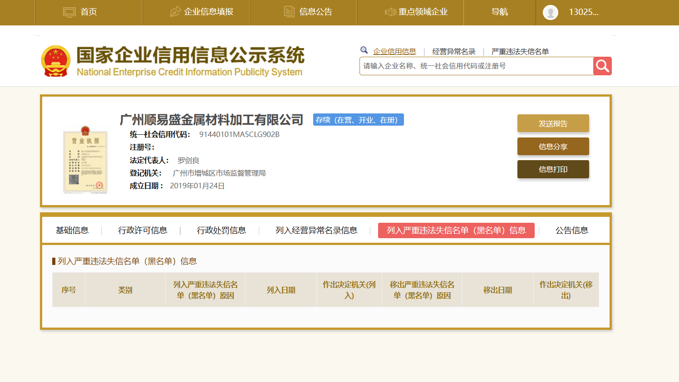Choose the 经营异常名录 search type link

click(x=453, y=52)
